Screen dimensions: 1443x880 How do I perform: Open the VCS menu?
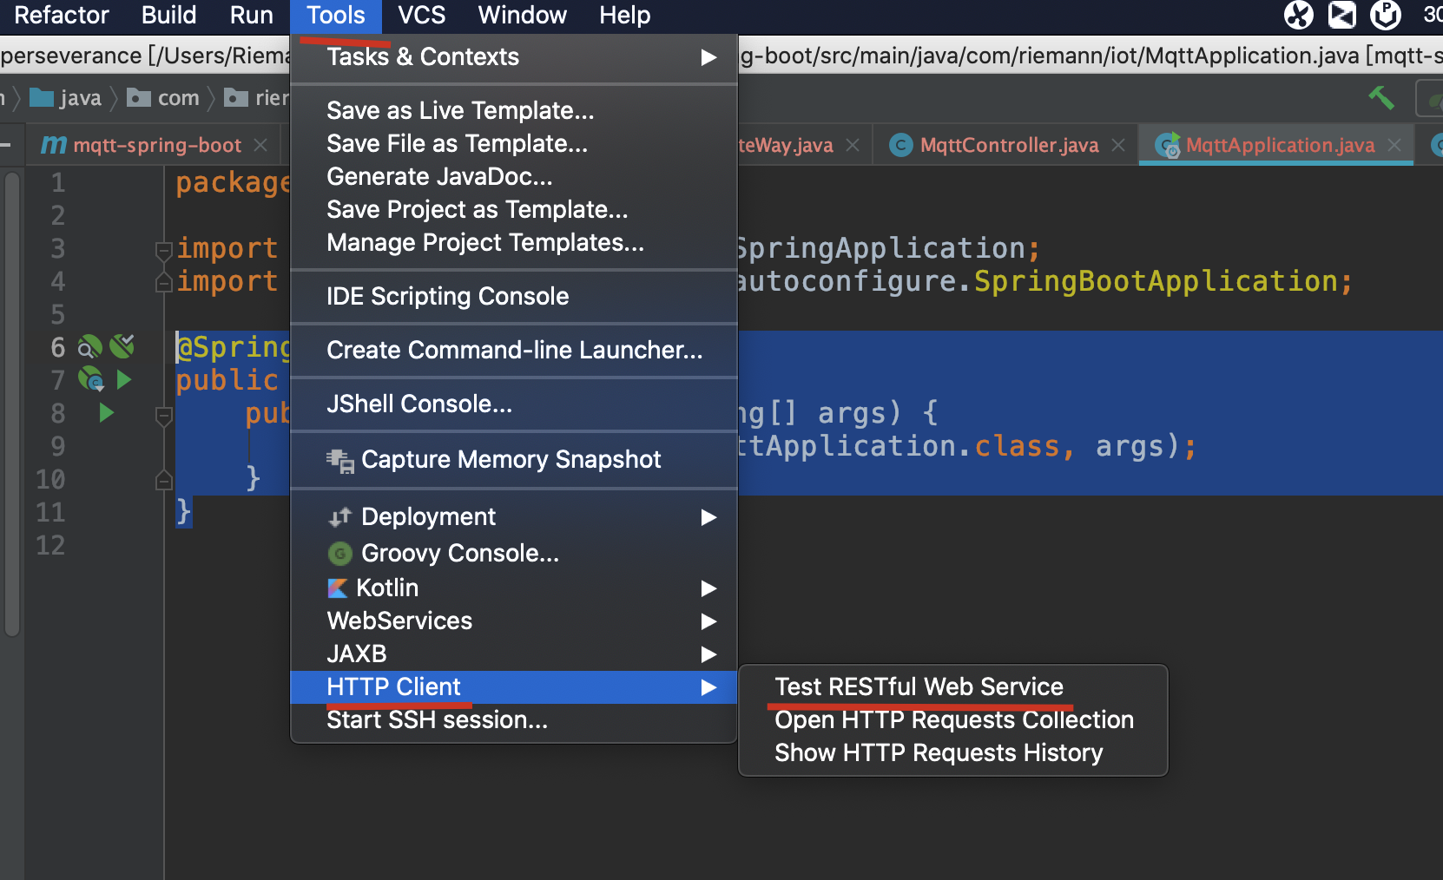click(422, 16)
